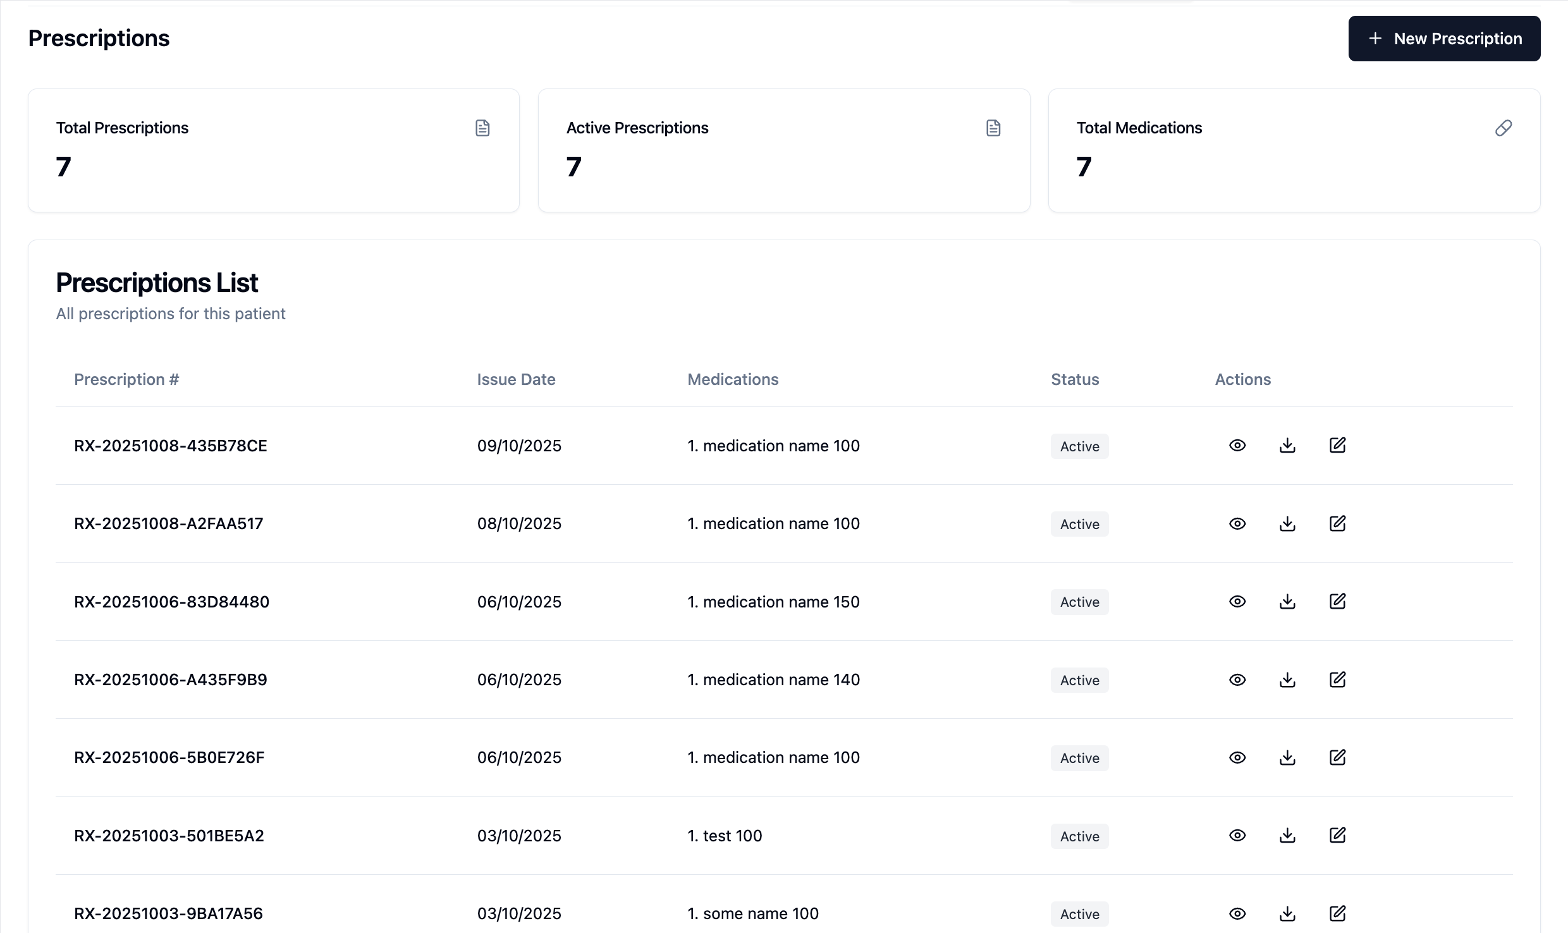Click the Total Prescriptions document icon
Image resolution: width=1568 pixels, height=933 pixels.
point(482,128)
